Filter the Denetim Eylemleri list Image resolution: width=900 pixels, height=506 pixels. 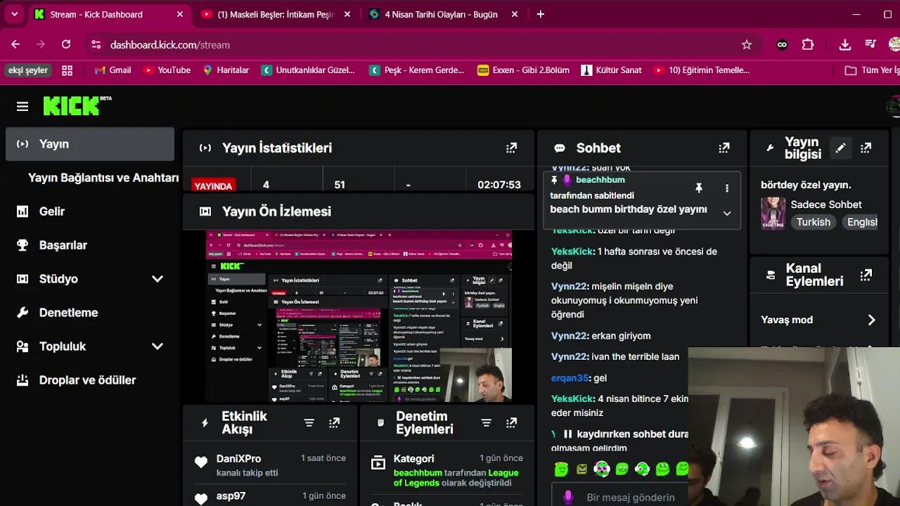point(486,422)
